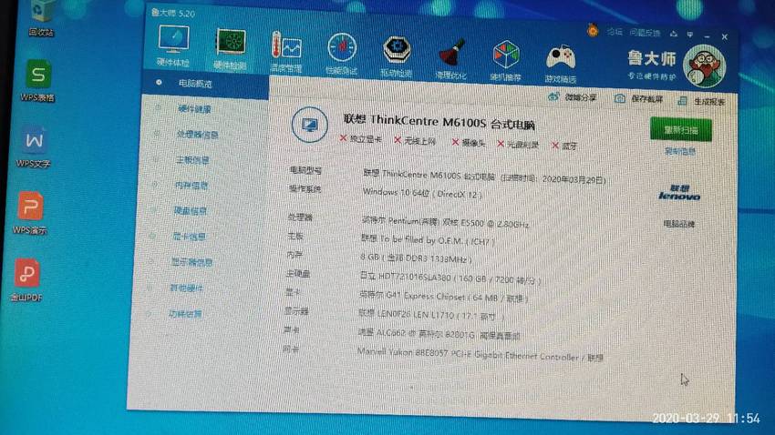The width and height of the screenshot is (775, 435).
Task: Click the Pentium E5500 processor value
Action: [x=445, y=222]
